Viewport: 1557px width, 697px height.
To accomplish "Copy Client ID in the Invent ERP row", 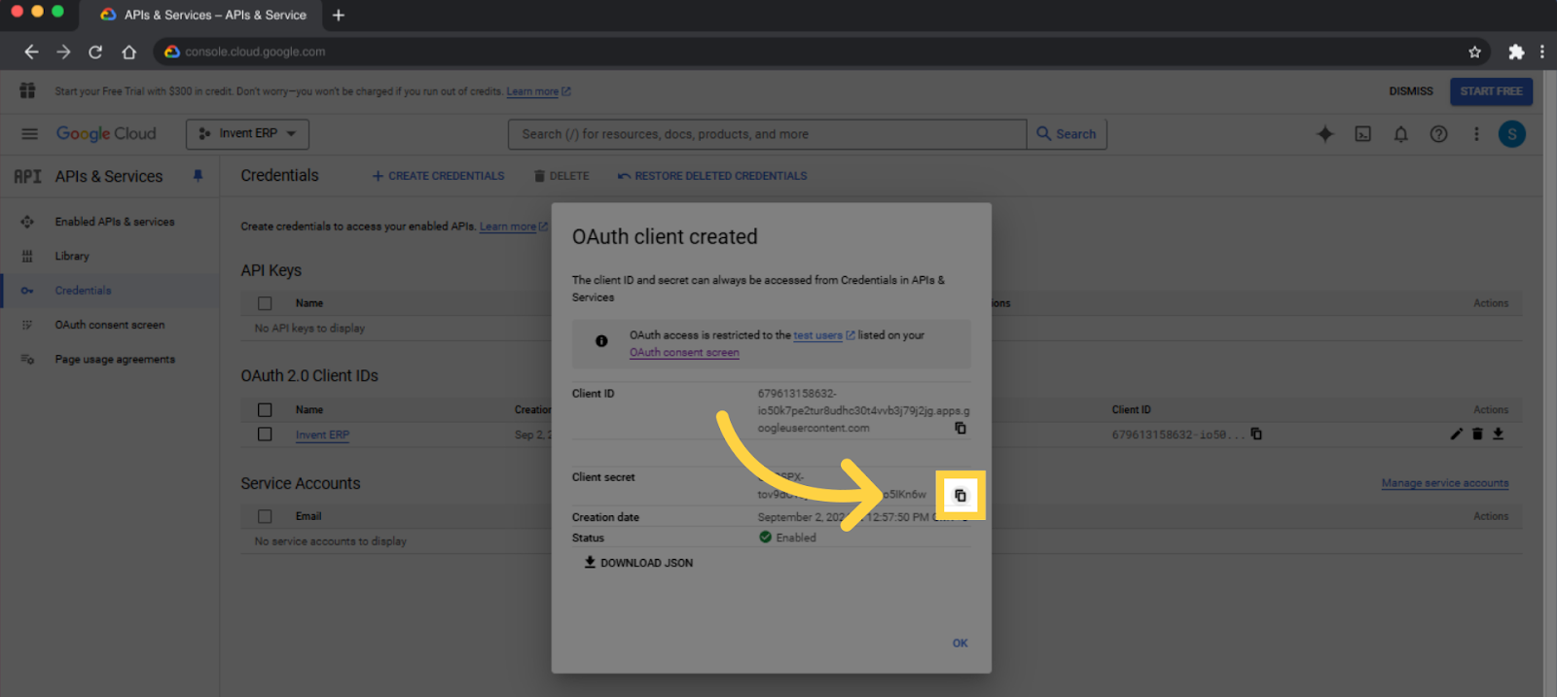I will 1256,434.
